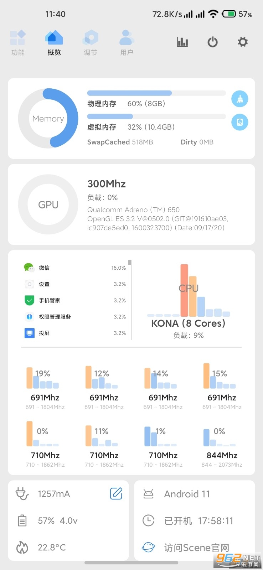Click the 投屏 process icon
Viewport: 263px width, 570px height.
click(29, 333)
